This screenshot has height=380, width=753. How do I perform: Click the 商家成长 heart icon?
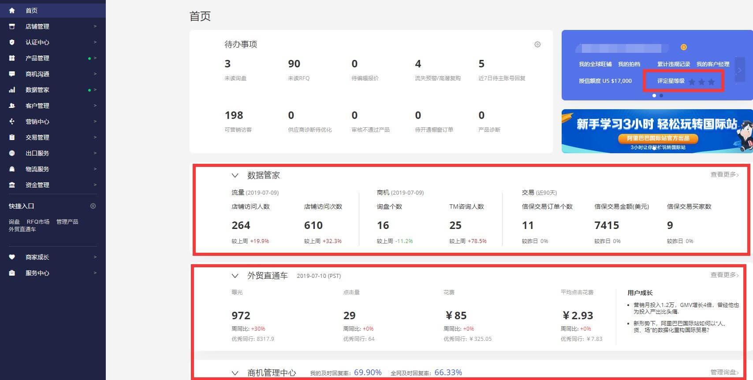click(x=12, y=257)
